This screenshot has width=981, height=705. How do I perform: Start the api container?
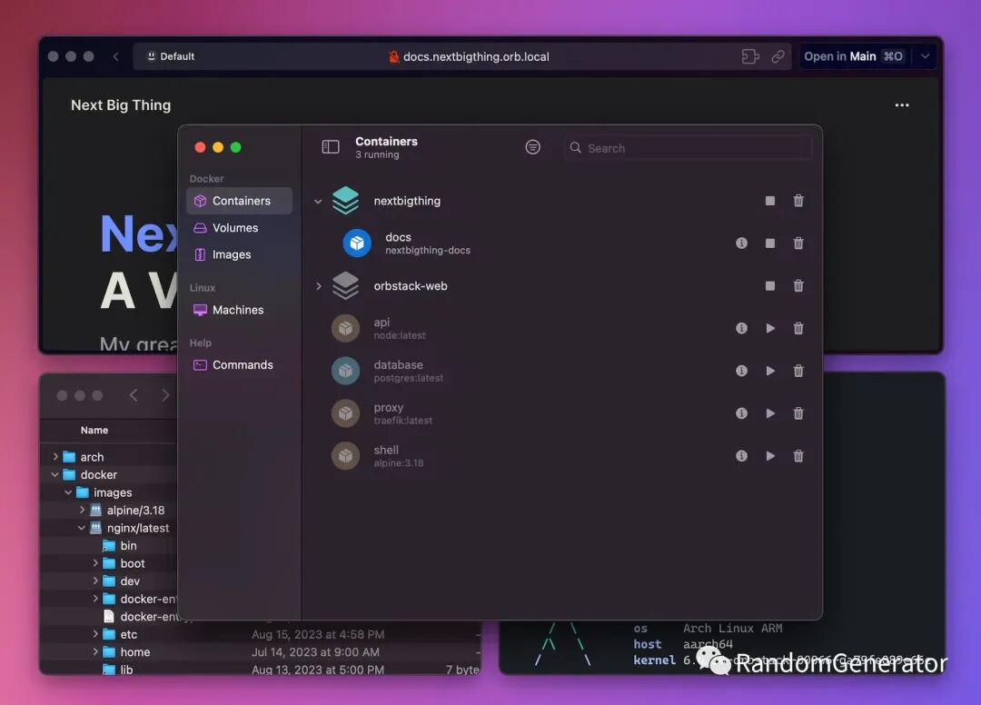[769, 328]
